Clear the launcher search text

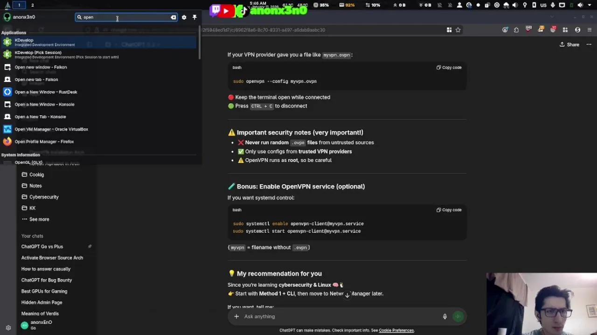pos(174,17)
